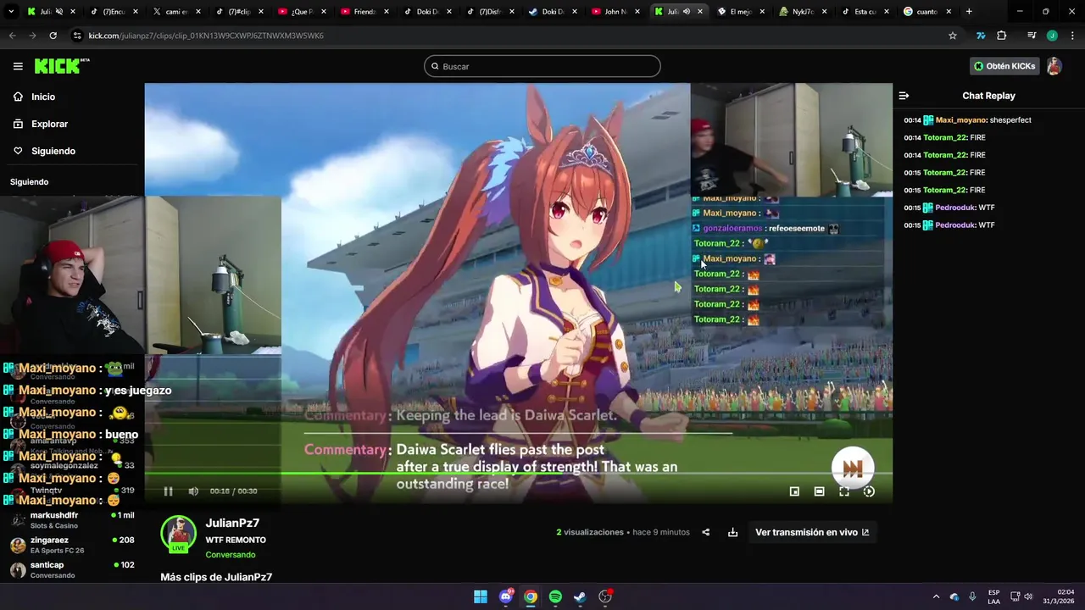1085x610 pixels.
Task: Toggle theater mode
Action: 819,491
